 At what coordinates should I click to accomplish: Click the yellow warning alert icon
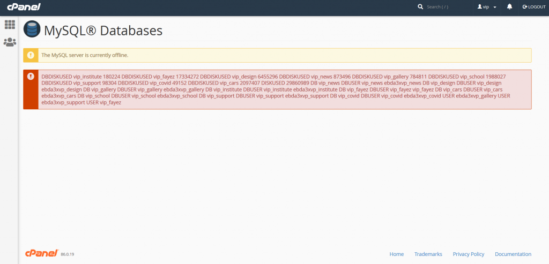31,55
